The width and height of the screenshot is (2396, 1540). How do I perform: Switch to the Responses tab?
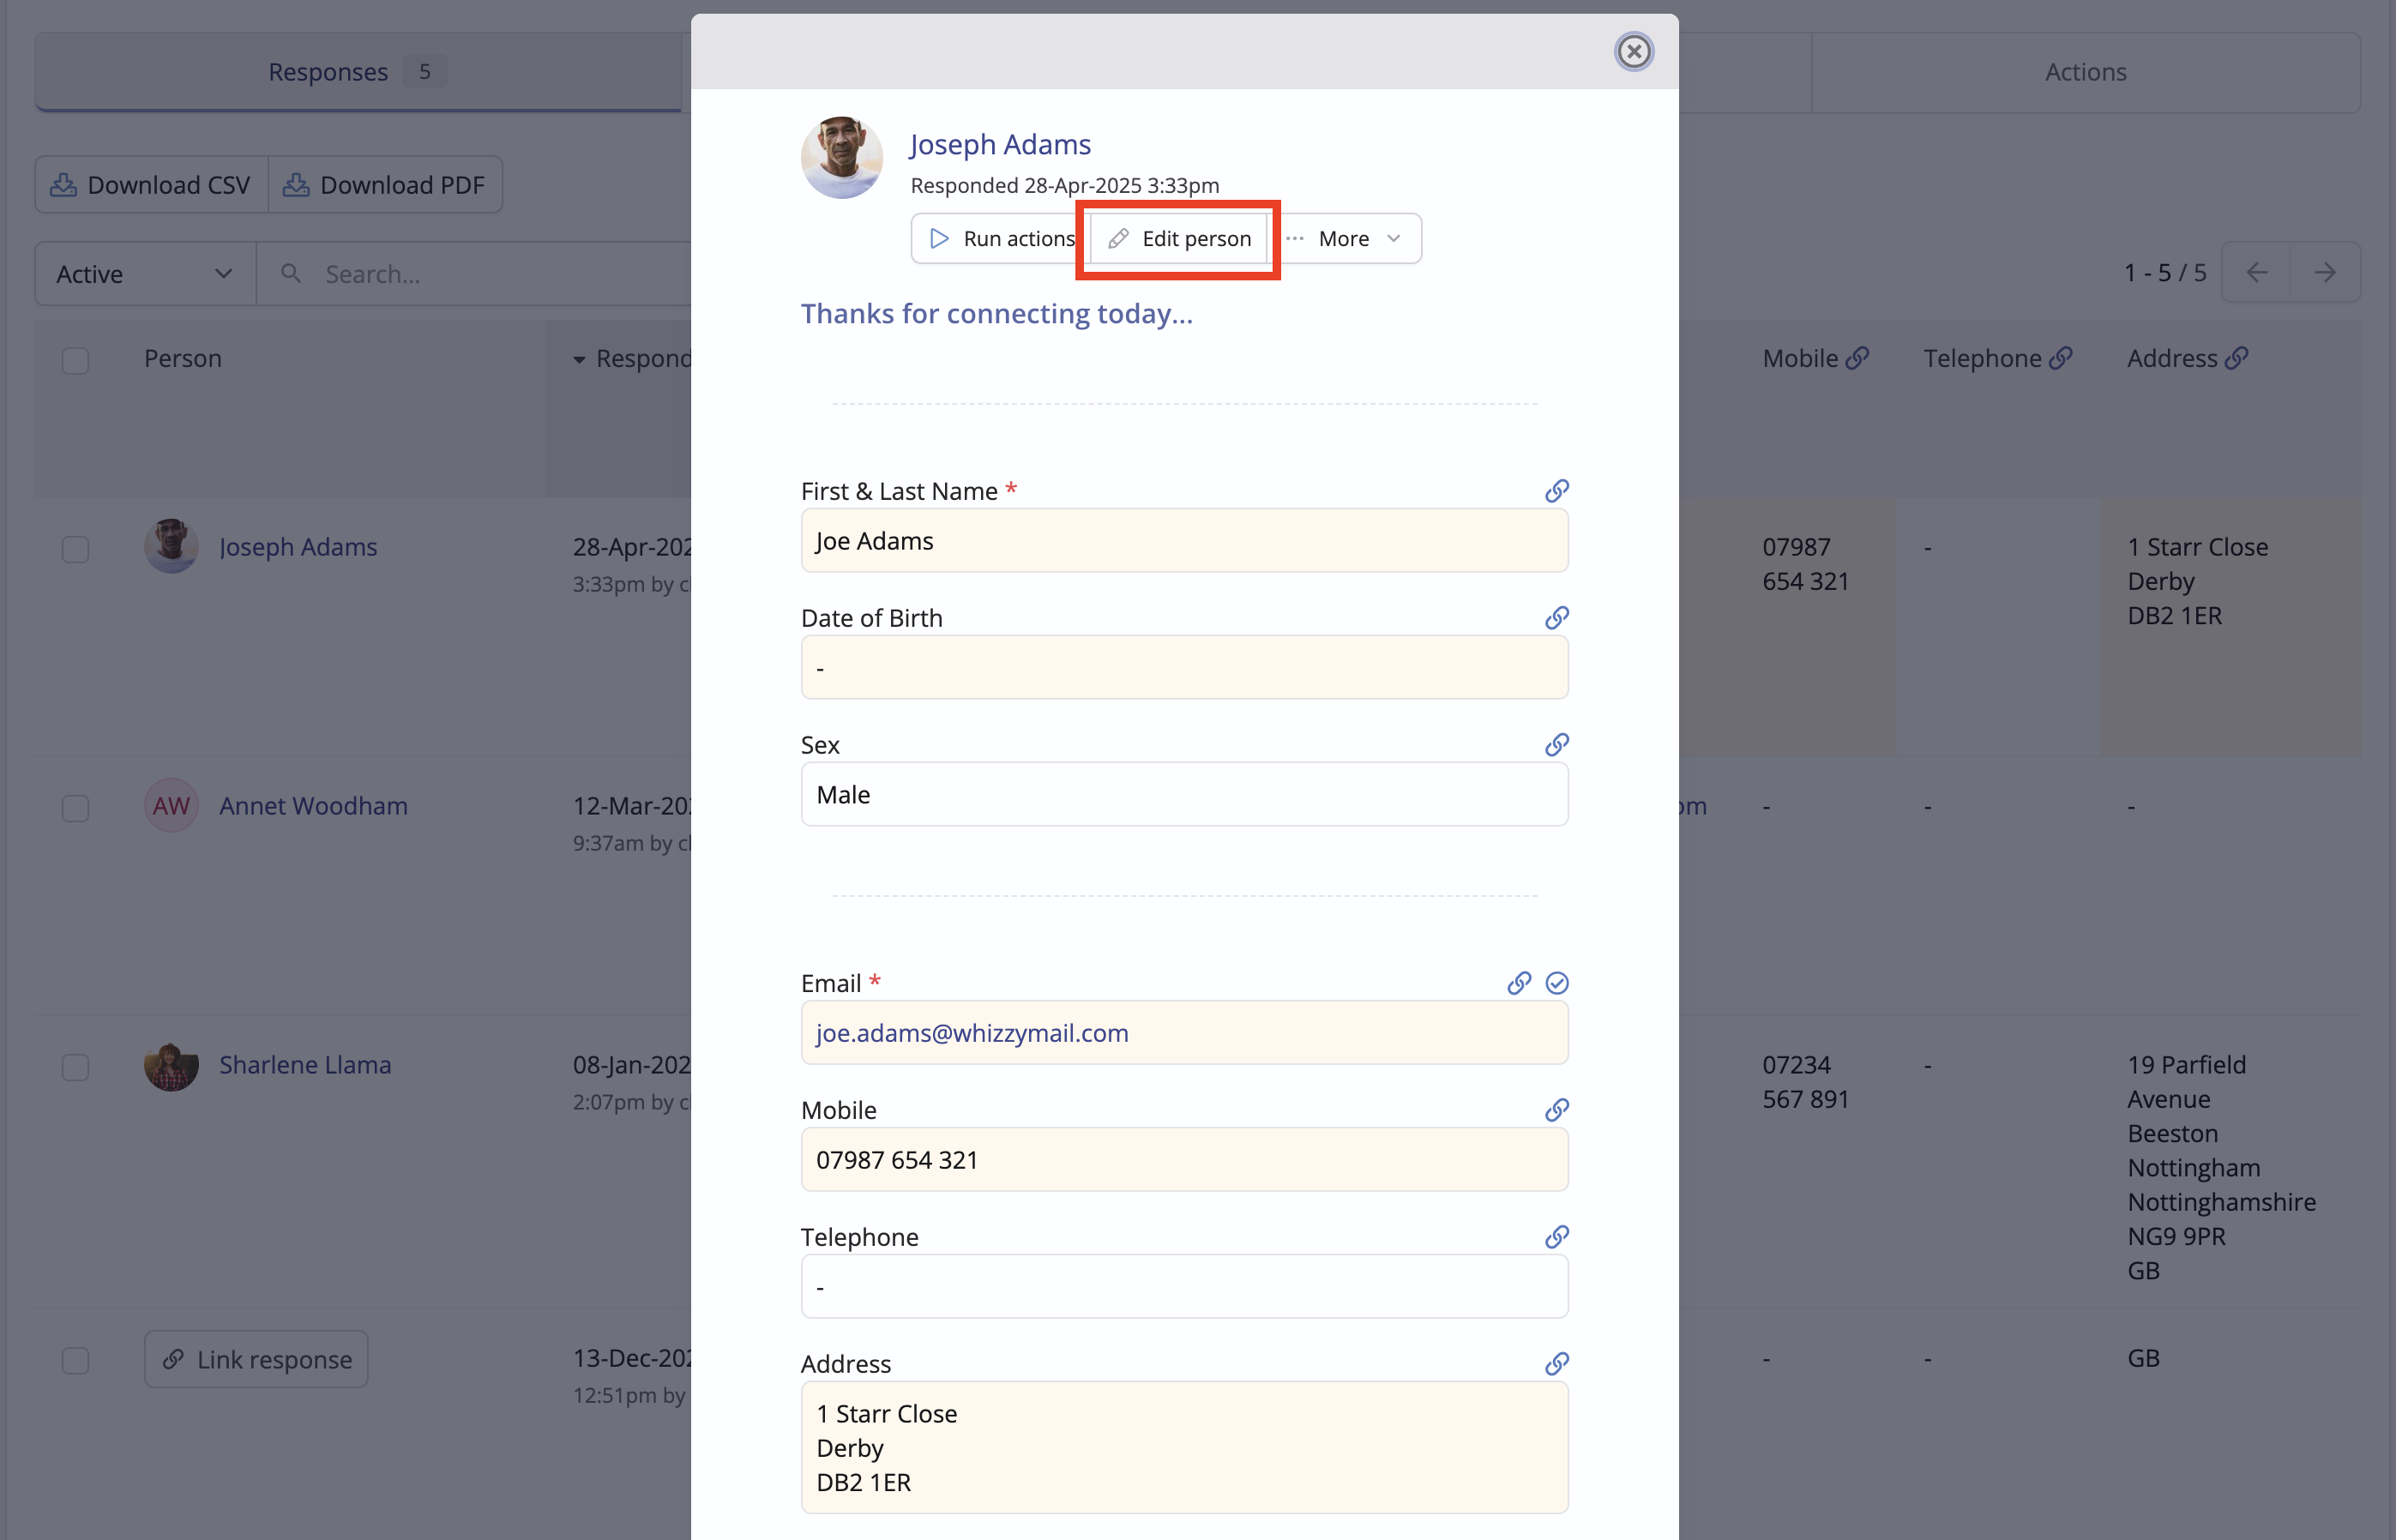(x=358, y=72)
